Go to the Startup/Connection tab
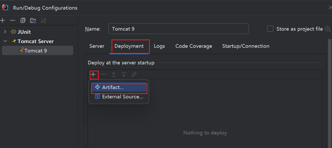 click(246, 46)
